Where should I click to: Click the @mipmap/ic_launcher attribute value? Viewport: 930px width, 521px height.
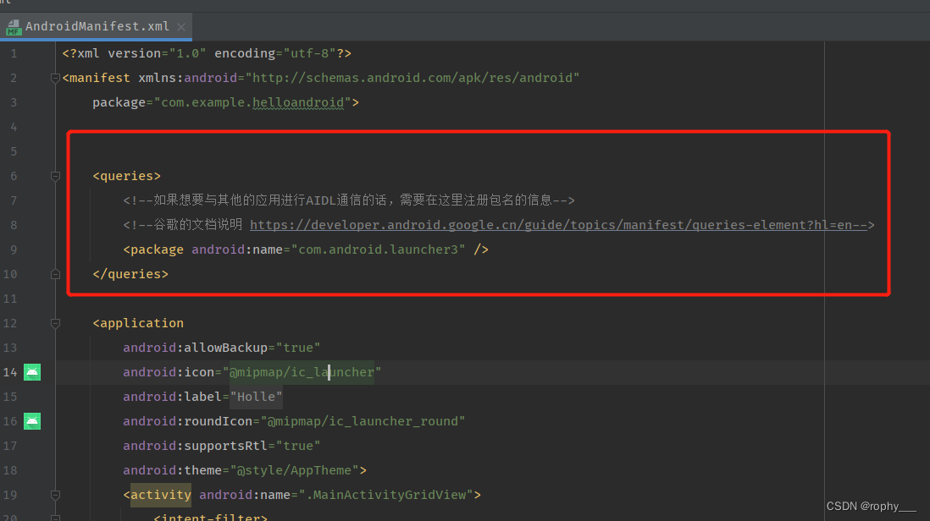pos(301,371)
